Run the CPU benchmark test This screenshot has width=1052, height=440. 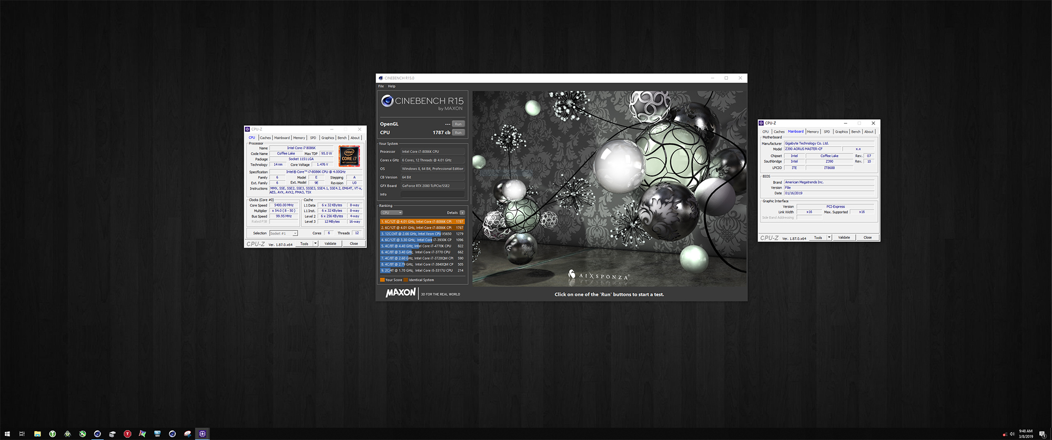click(x=458, y=132)
